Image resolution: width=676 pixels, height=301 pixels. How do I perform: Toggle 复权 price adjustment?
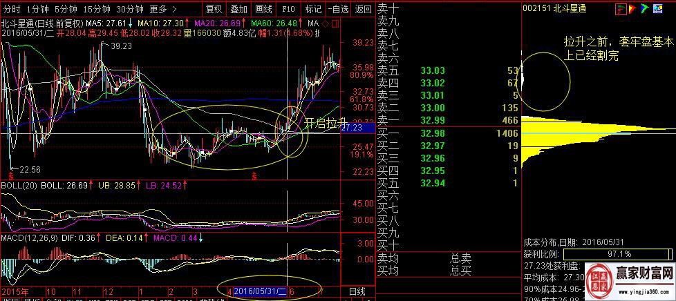pos(214,9)
